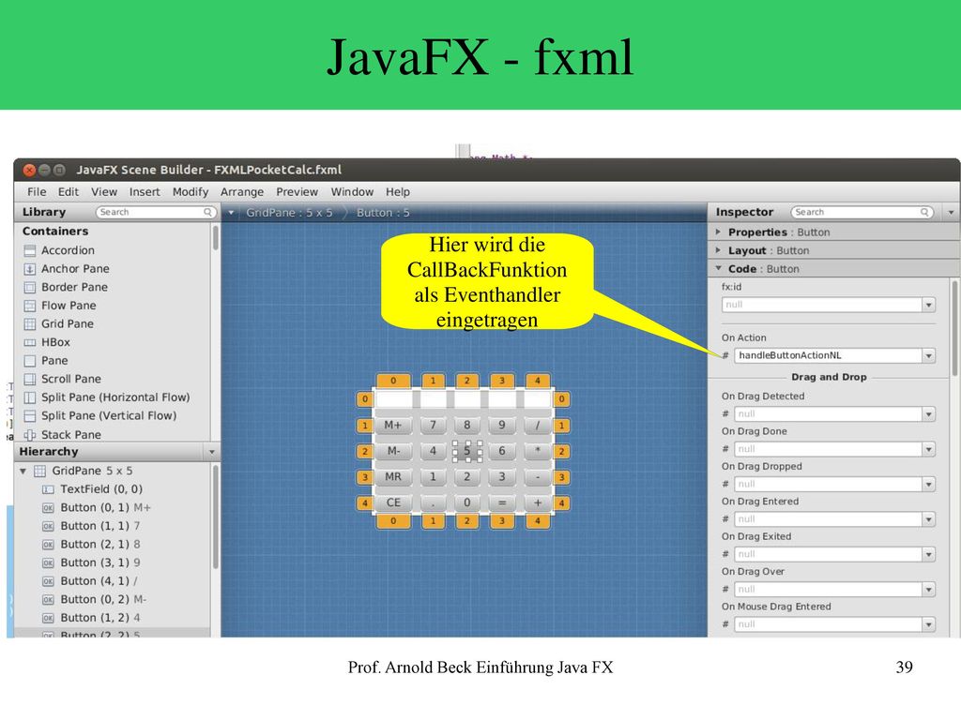Screen dimensions: 961x720
Task: Open the Inspector panel menu arrow
Action: click(952, 213)
